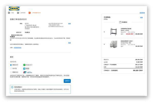Click the blue Alipay logo

tap(26, 69)
